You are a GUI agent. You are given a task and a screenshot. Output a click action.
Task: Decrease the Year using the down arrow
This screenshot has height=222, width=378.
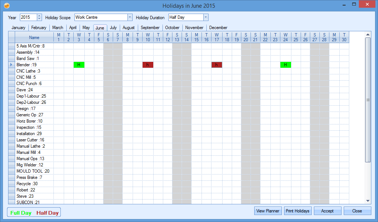39,19
